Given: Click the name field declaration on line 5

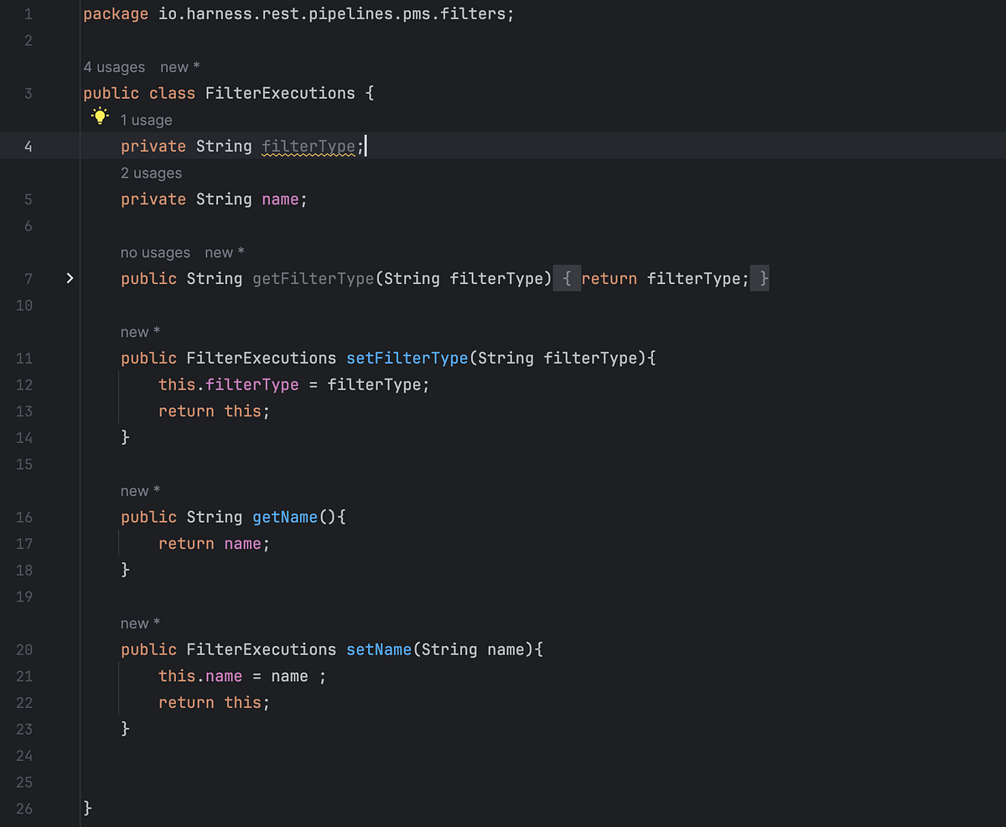Looking at the screenshot, I should (x=280, y=199).
